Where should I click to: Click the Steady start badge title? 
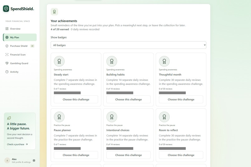pos(61,74)
